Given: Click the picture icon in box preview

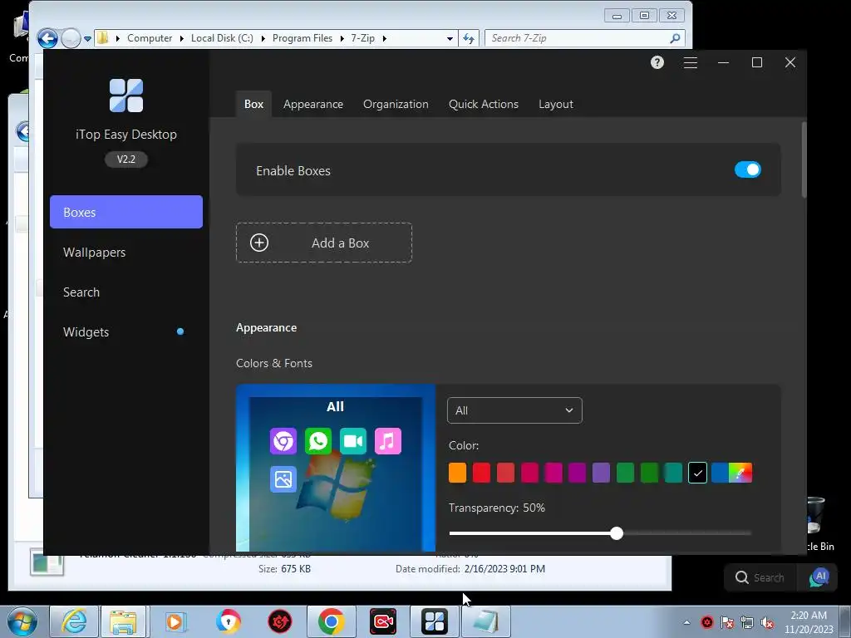Looking at the screenshot, I should 283,479.
